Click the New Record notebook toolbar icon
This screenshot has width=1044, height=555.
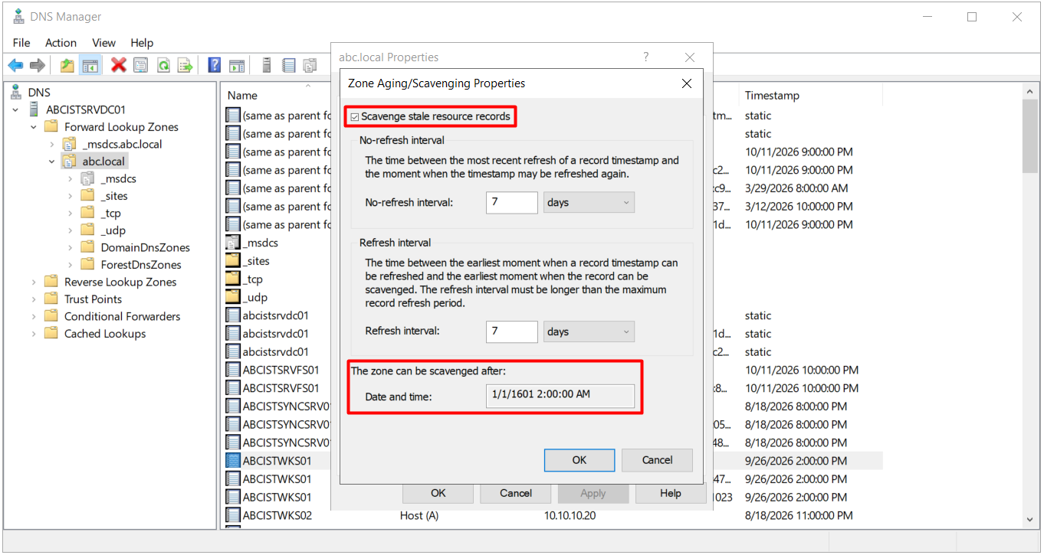[288, 65]
